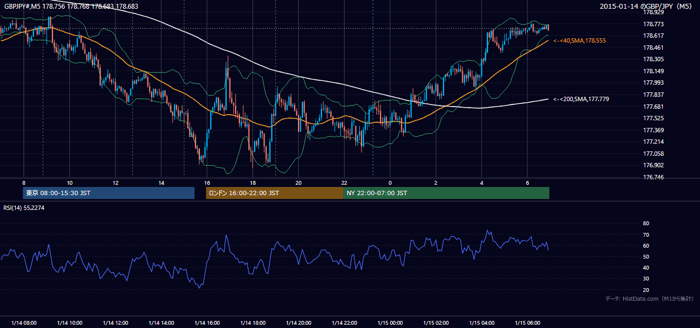The image size is (700, 328).
Task: Click hour tick 18 under price chart
Action: point(253,183)
